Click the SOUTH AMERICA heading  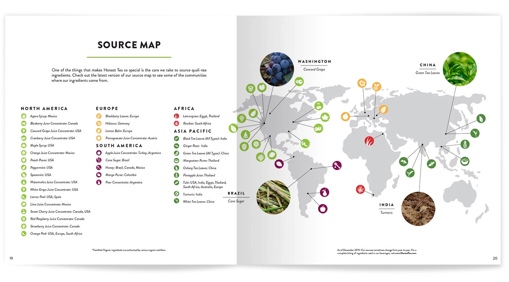[119, 145]
